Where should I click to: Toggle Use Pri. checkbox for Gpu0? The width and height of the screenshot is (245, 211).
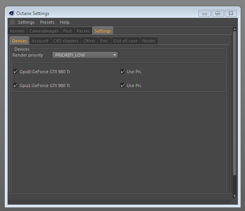pyautogui.click(x=123, y=72)
